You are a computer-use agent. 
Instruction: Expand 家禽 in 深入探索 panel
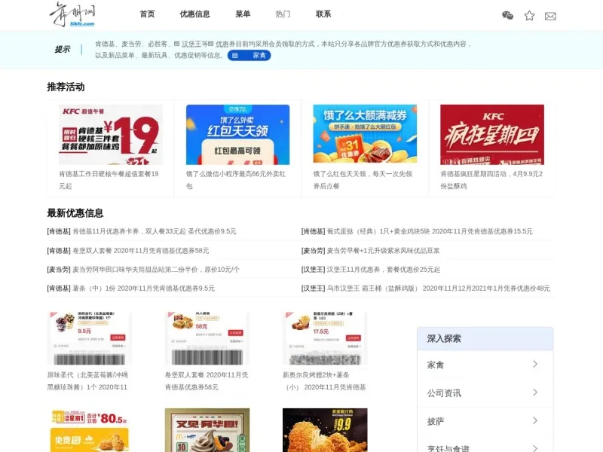[485, 365]
